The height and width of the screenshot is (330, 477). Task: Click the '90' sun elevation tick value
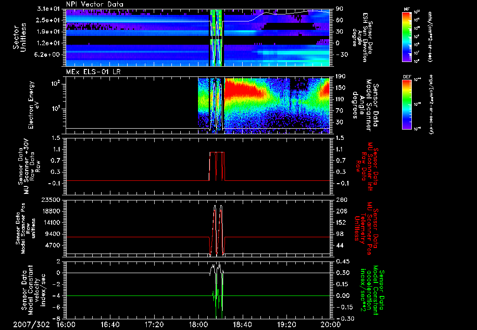pos(340,9)
